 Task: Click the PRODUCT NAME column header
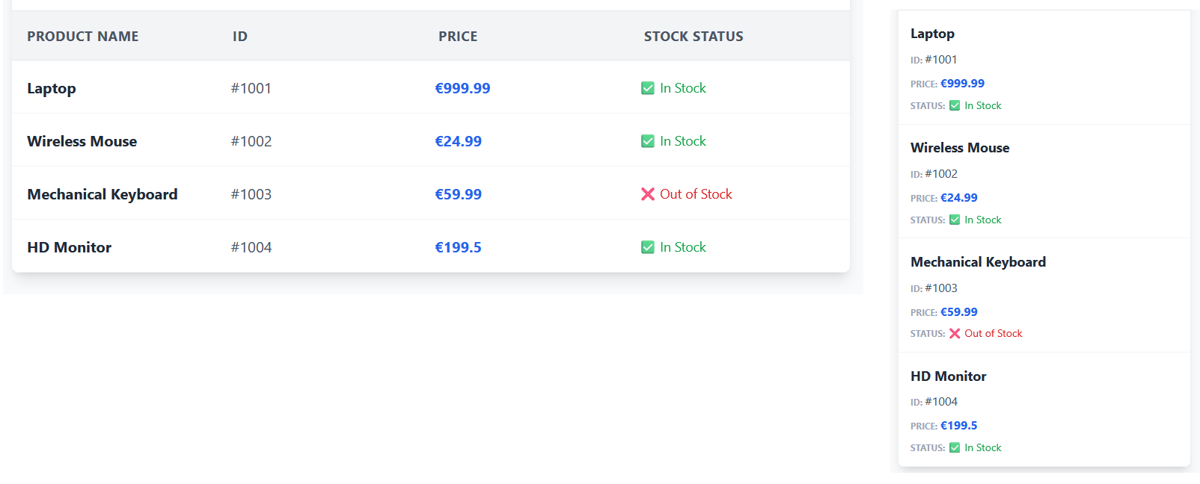83,37
